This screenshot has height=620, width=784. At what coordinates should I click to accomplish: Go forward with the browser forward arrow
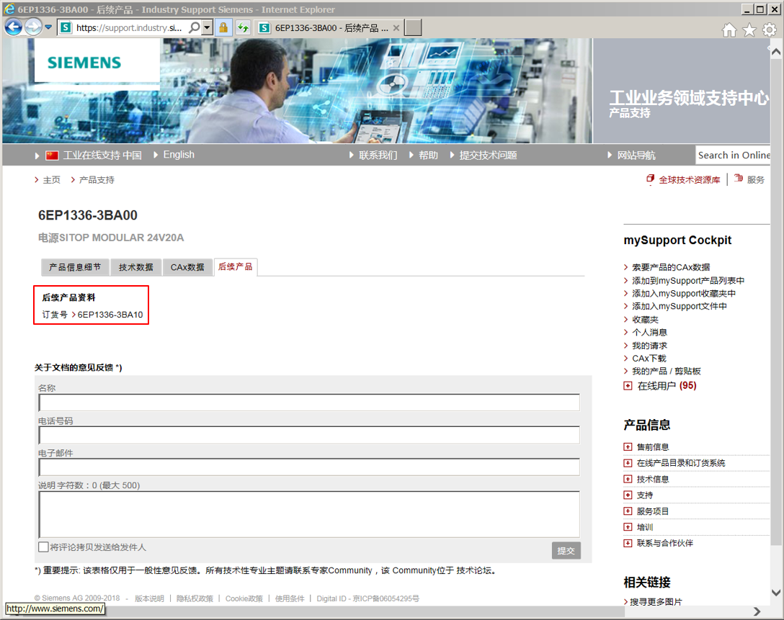pyautogui.click(x=33, y=27)
